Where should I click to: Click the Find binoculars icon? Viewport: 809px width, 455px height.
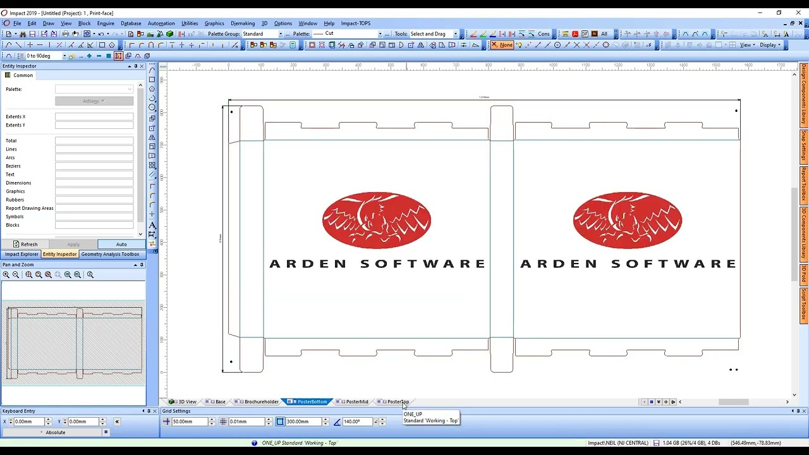(x=22, y=33)
